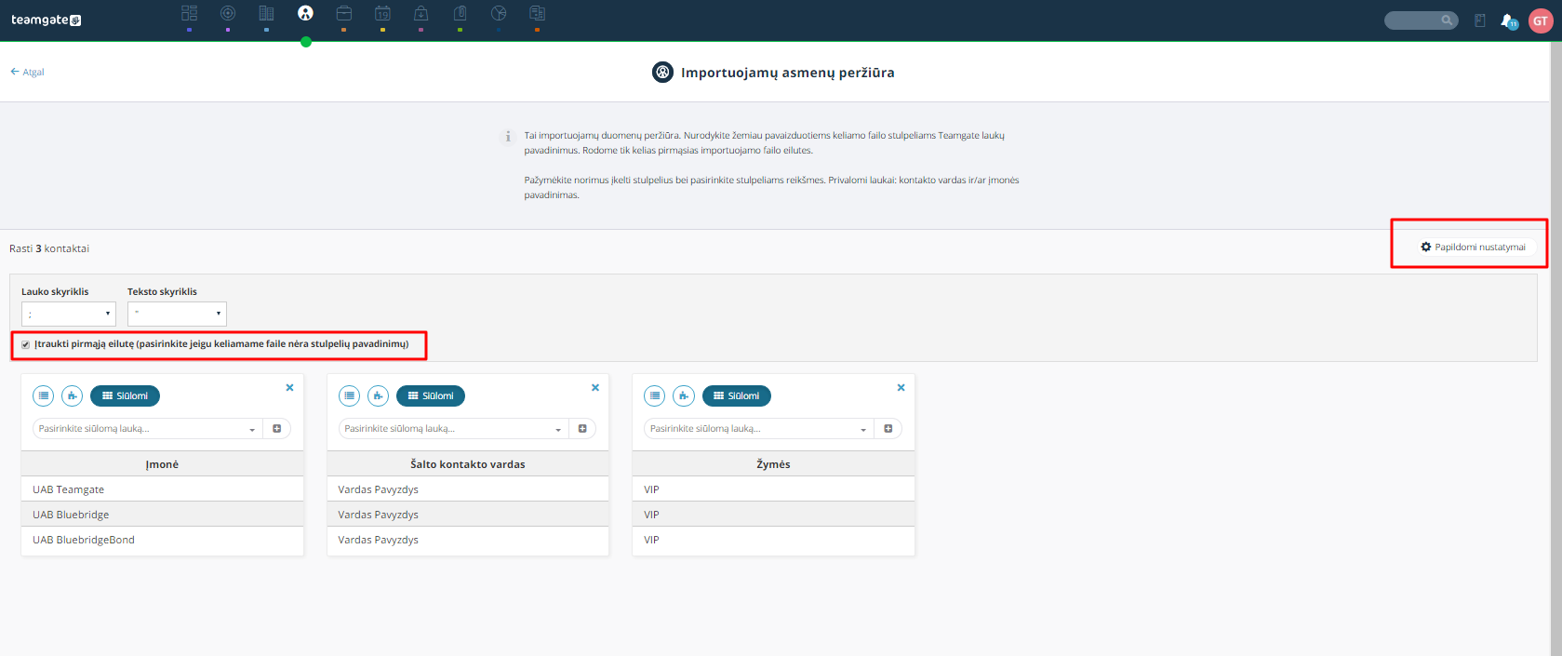Open the target (leads) icon in navigation

coord(228,13)
